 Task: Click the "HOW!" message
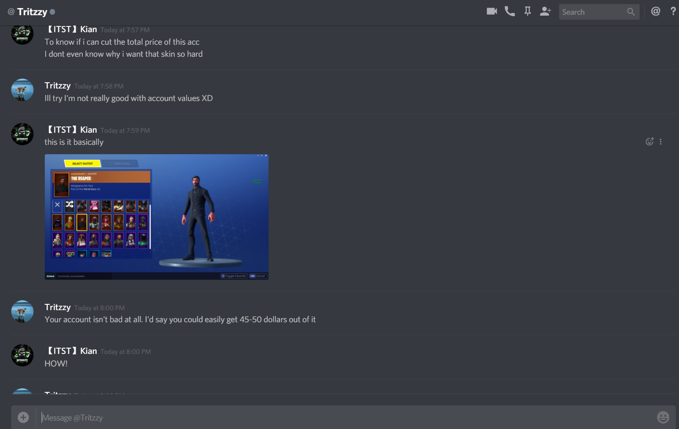pyautogui.click(x=56, y=364)
